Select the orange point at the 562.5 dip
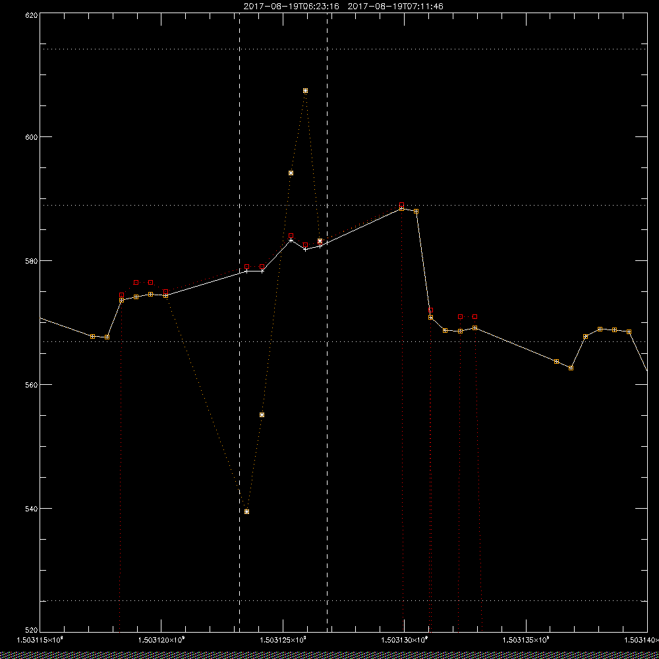 pyautogui.click(x=571, y=368)
